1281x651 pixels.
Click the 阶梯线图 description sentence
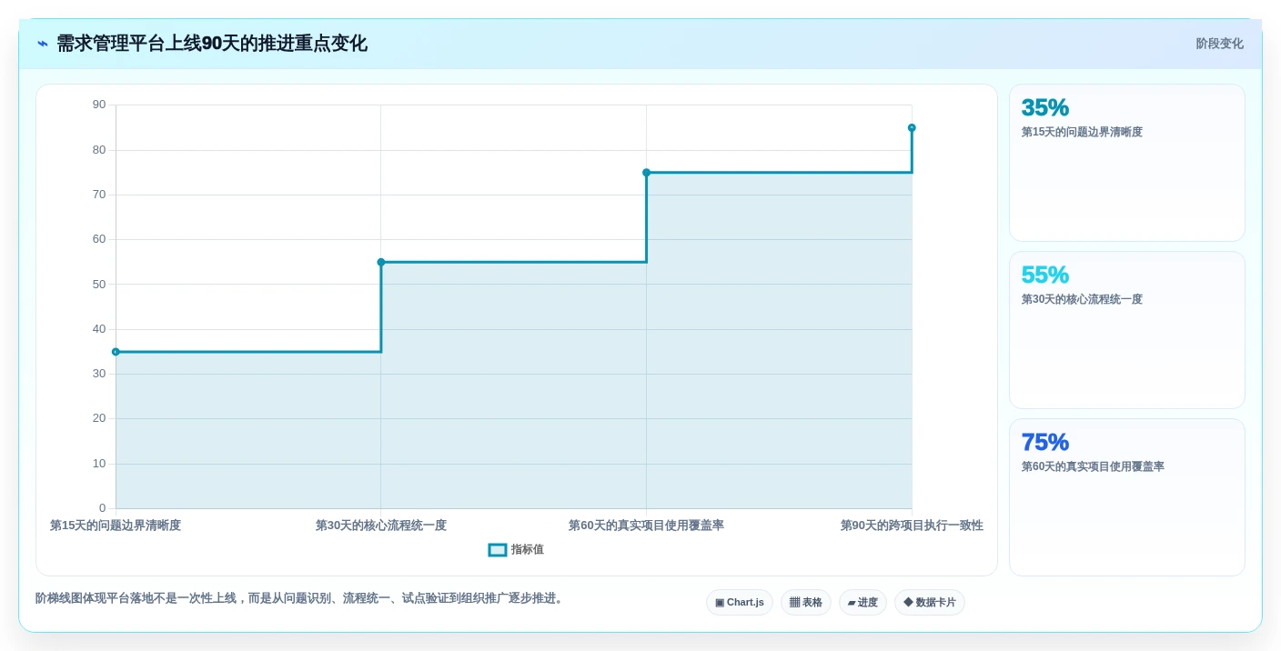(x=301, y=598)
